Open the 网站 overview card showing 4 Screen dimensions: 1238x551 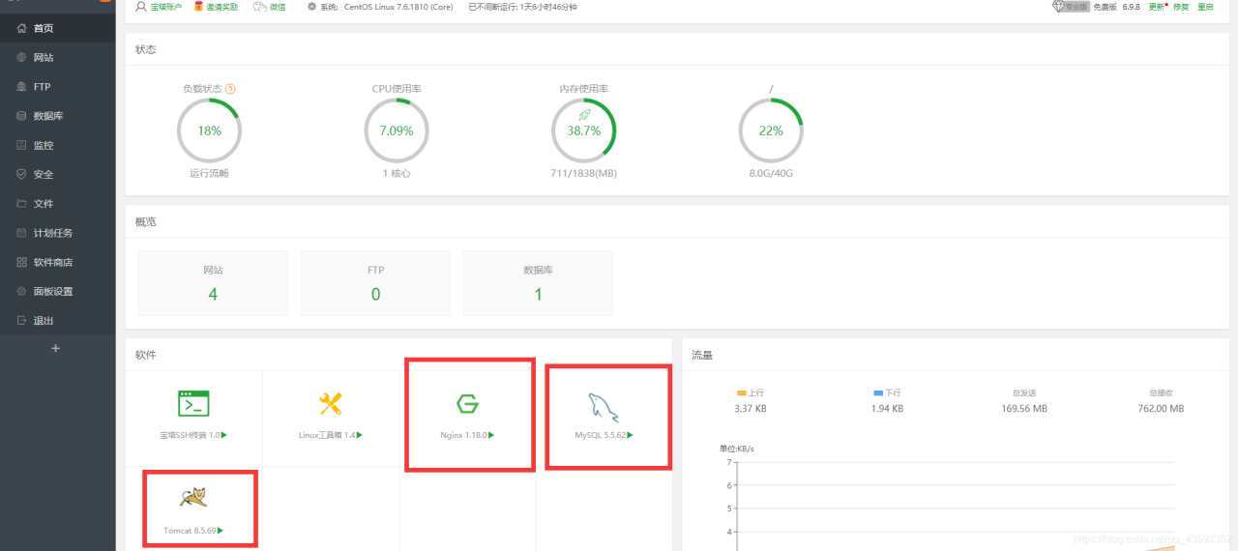(x=213, y=283)
